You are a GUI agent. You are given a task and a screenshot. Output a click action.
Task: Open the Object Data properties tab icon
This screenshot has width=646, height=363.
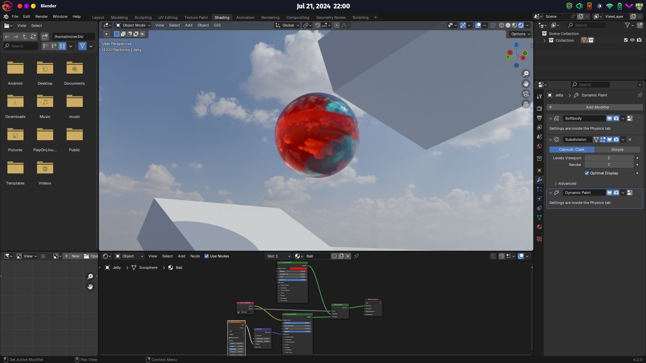pyautogui.click(x=539, y=217)
